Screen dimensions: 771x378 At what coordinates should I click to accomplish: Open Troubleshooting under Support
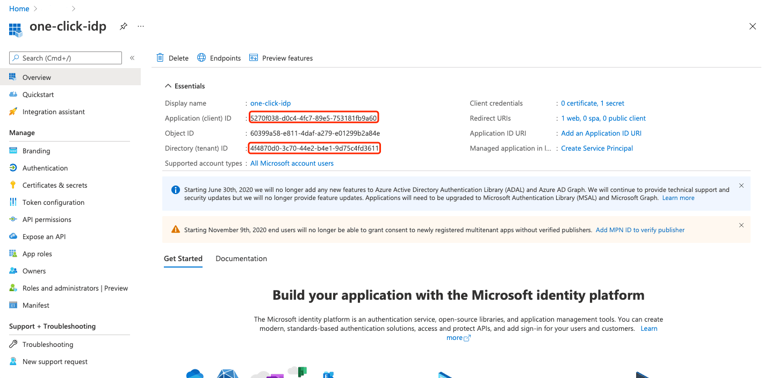(48, 344)
